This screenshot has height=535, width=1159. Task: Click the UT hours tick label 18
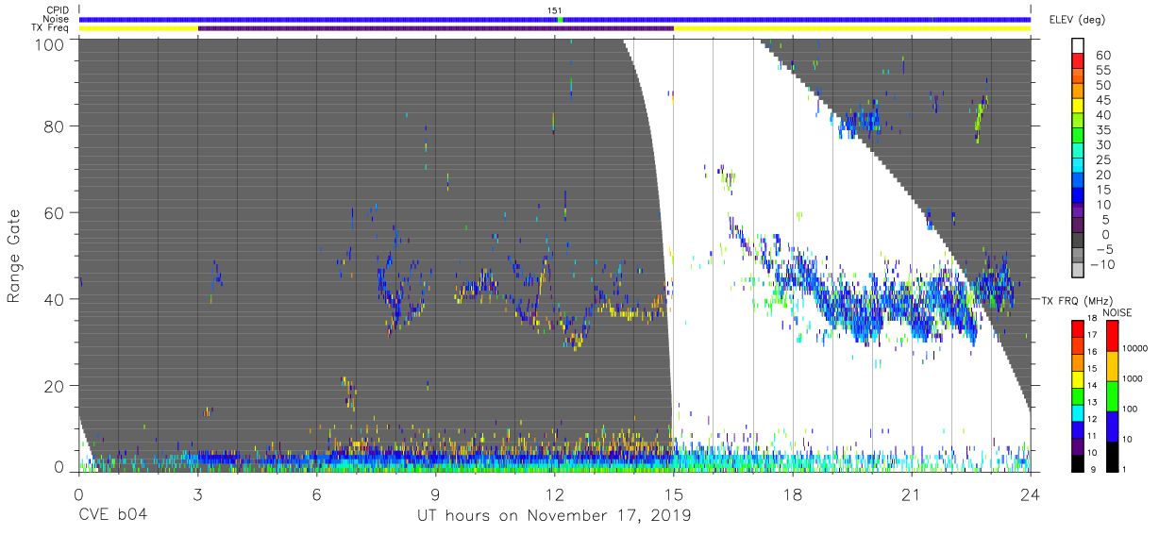[793, 494]
